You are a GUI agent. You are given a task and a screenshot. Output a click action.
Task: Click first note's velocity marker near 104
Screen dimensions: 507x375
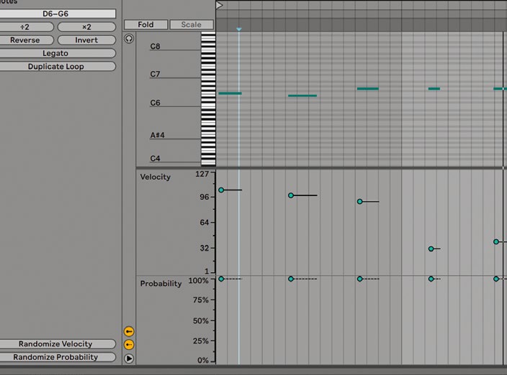click(x=221, y=190)
